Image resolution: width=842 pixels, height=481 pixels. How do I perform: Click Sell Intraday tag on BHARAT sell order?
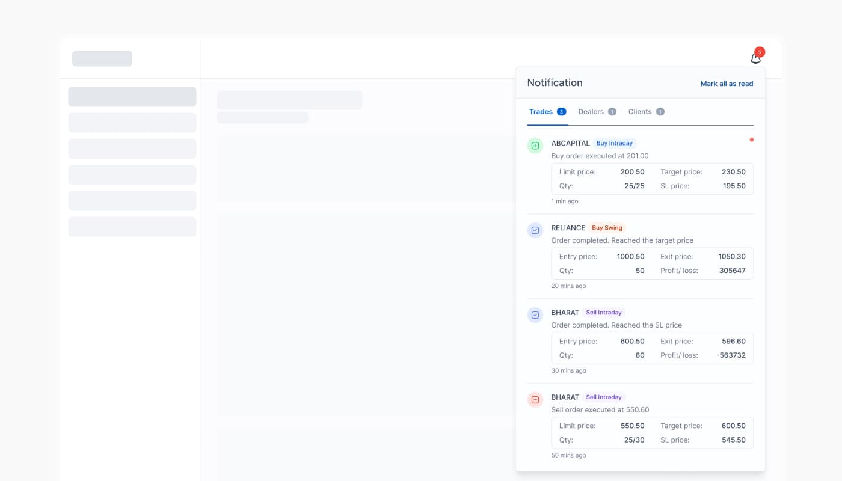[x=603, y=397]
